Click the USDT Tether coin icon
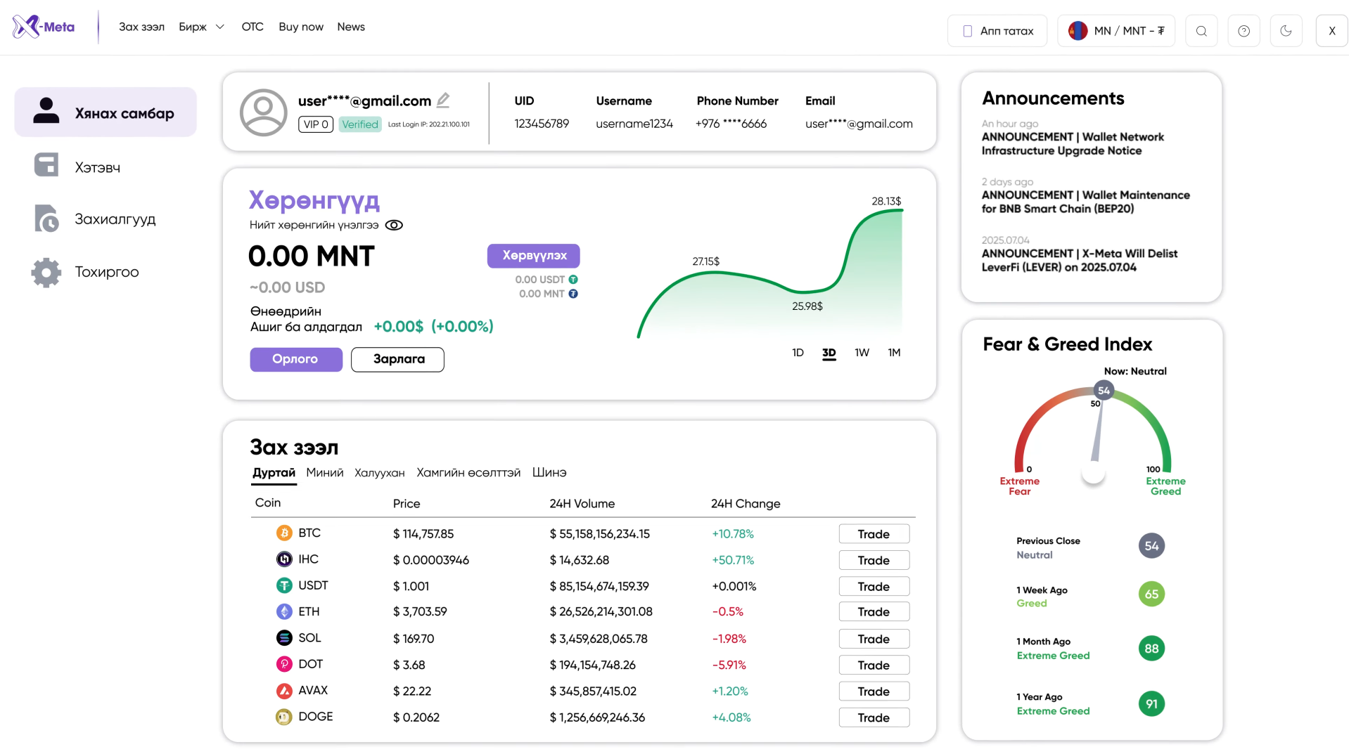 (x=284, y=585)
